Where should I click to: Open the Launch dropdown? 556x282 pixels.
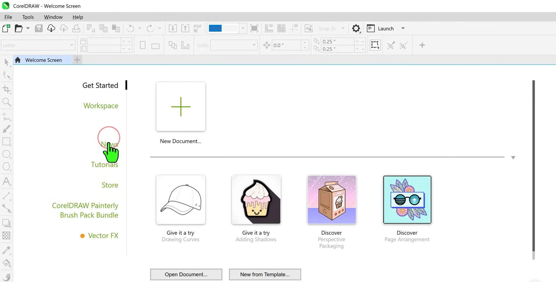point(403,28)
